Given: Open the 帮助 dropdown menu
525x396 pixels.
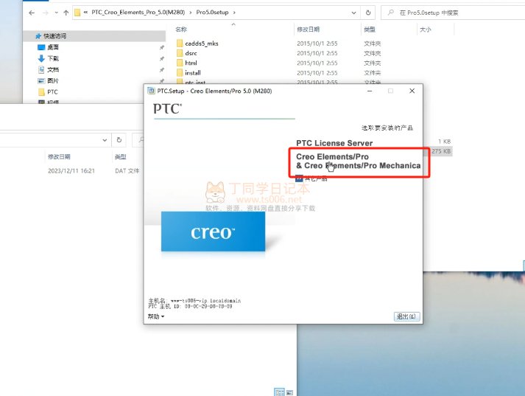Looking at the screenshot, I should pos(156,316).
